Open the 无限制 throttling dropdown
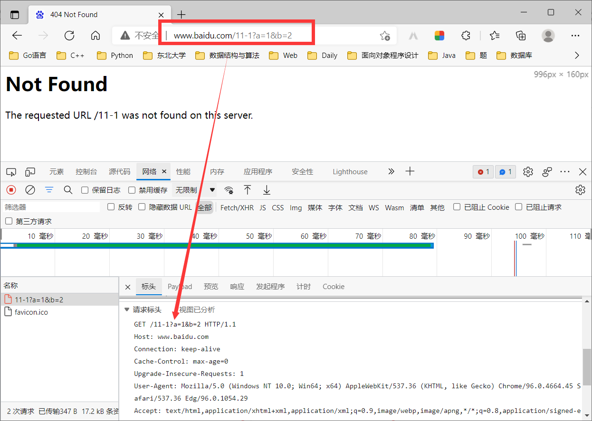 (x=195, y=190)
